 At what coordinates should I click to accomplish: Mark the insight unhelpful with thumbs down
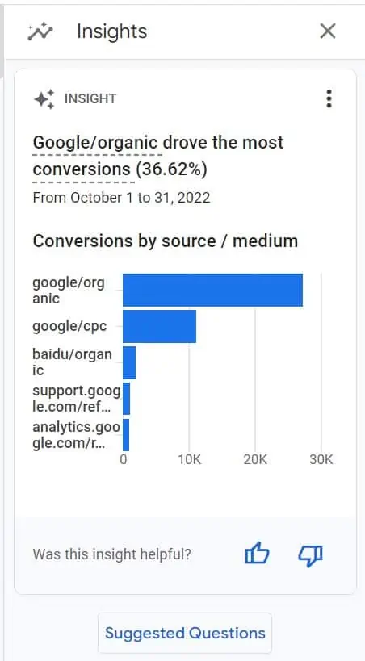(310, 554)
